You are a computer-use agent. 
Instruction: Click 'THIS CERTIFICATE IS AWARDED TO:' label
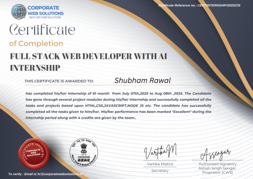point(59,81)
